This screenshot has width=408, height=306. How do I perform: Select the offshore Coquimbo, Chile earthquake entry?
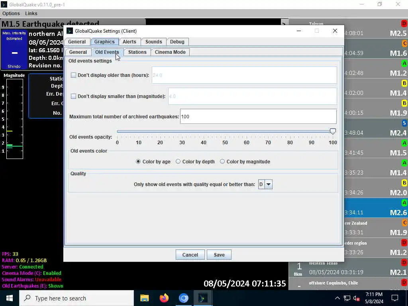coord(348,284)
